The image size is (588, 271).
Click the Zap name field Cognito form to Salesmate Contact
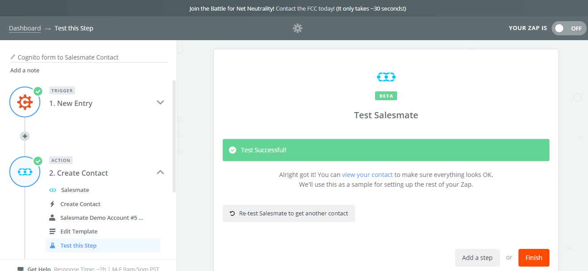click(x=89, y=57)
